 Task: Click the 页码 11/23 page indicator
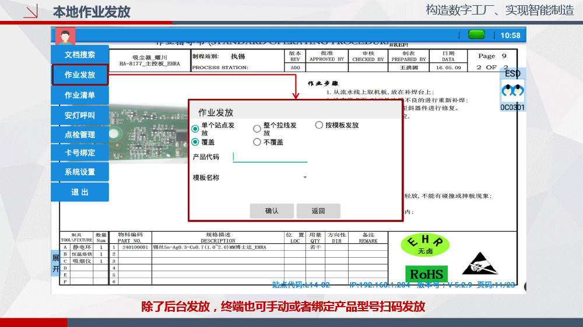[x=496, y=285]
